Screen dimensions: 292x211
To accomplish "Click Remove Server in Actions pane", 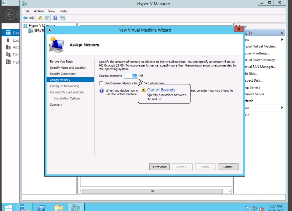I will 255,94.
